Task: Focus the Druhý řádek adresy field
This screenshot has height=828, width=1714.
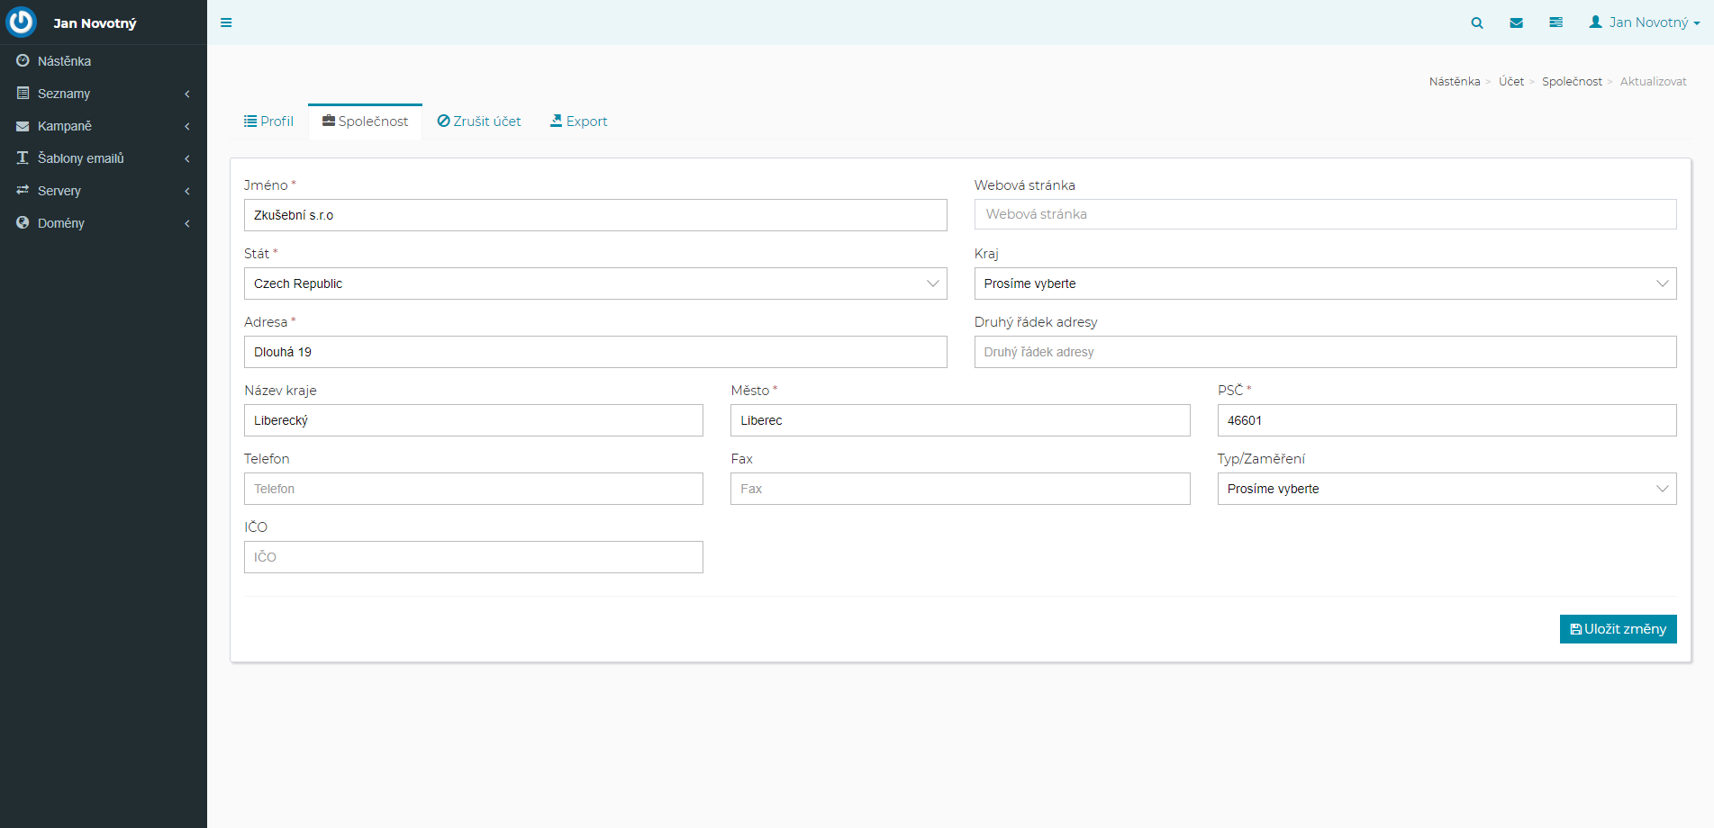Action: [1325, 352]
